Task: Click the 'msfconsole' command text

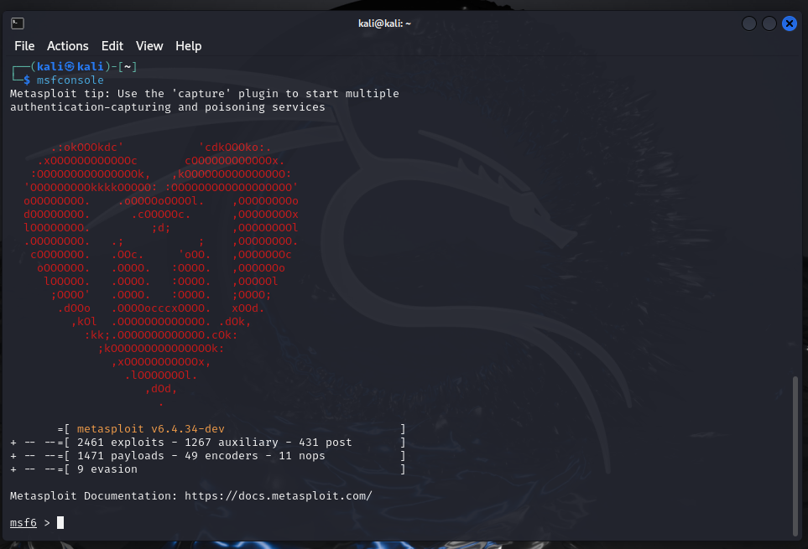Action: 70,80
